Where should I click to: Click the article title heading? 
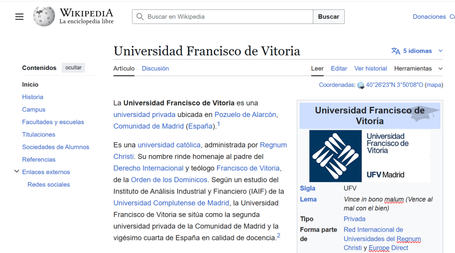(x=207, y=51)
